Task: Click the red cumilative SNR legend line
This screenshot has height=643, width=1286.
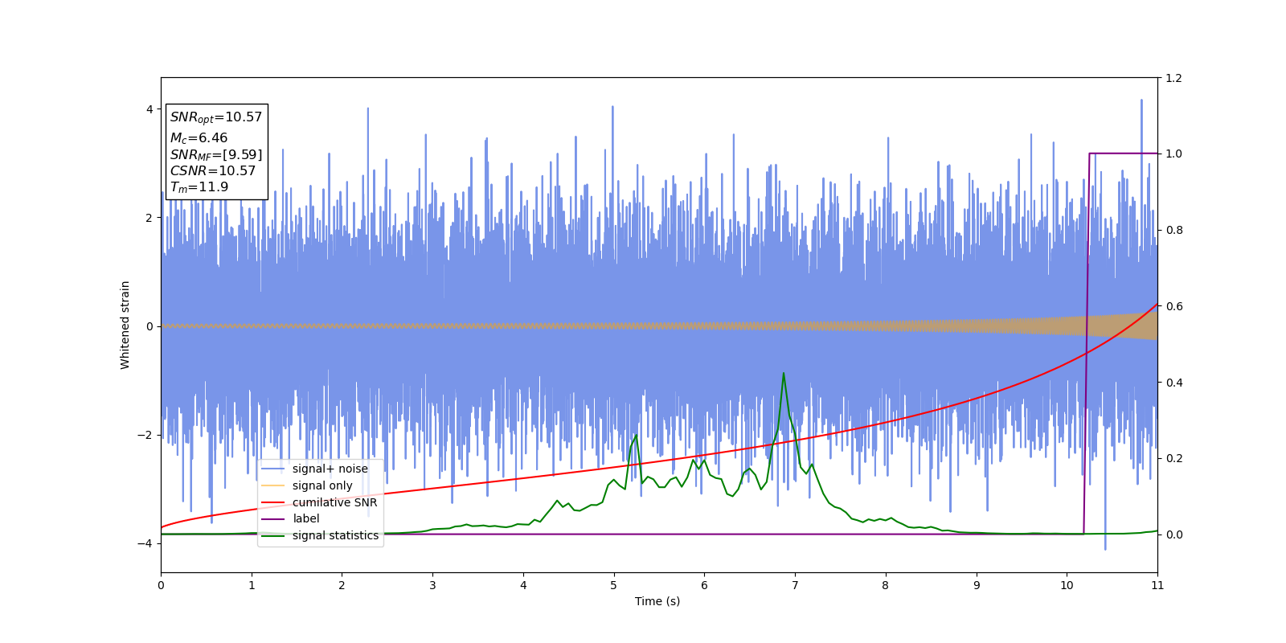Action: coord(272,502)
